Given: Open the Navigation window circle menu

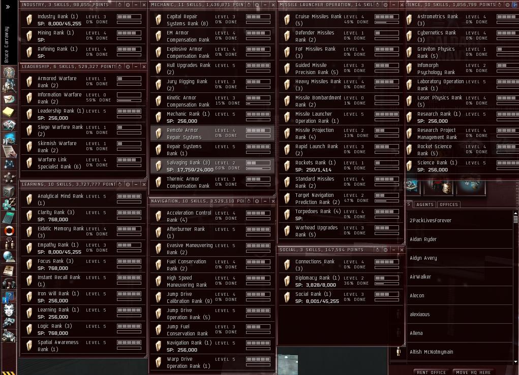Looking at the screenshot, I should (257, 201).
